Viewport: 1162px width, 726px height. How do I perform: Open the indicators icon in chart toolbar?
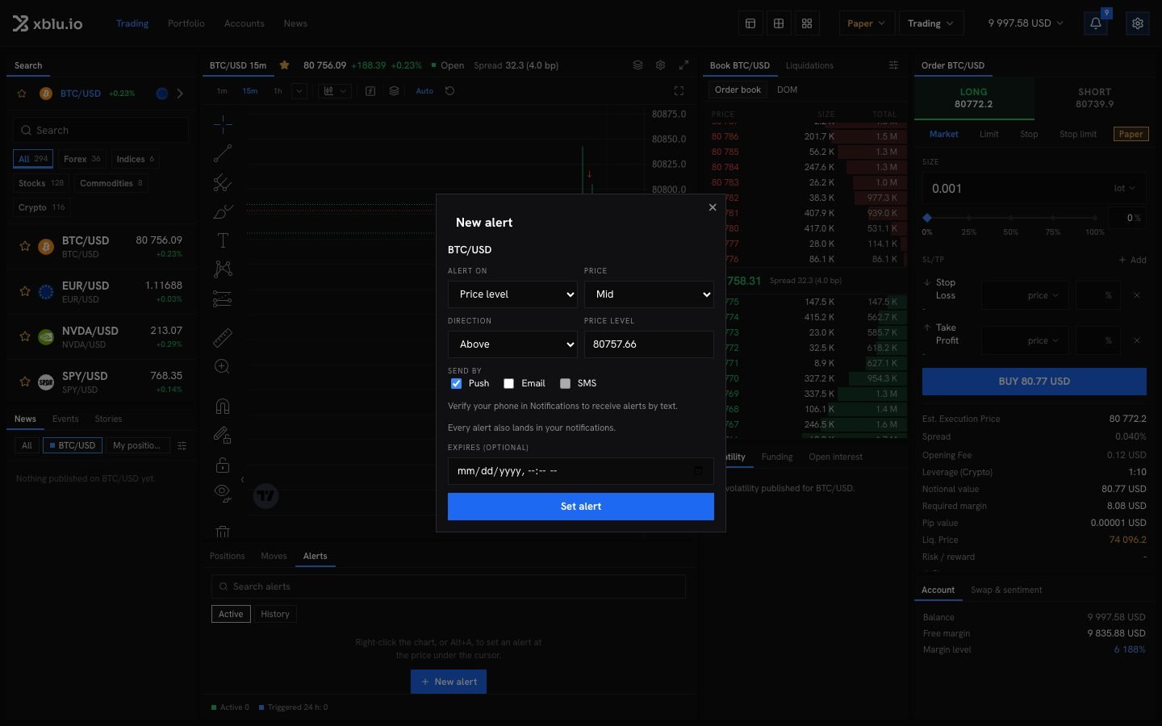(370, 91)
